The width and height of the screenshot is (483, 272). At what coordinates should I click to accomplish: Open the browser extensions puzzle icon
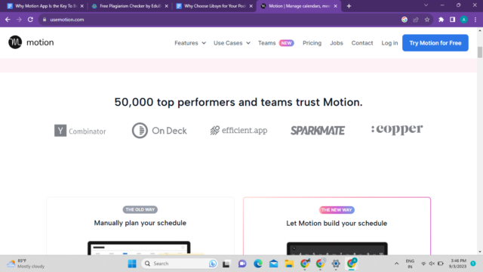tap(441, 20)
